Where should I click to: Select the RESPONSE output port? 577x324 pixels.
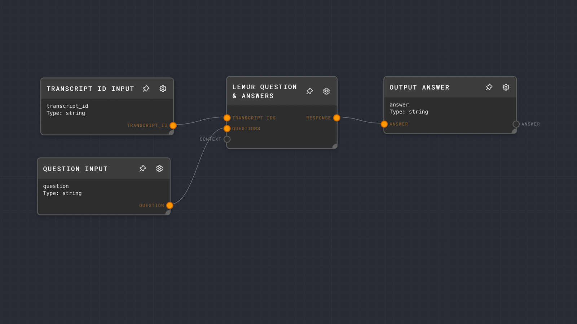coord(336,118)
